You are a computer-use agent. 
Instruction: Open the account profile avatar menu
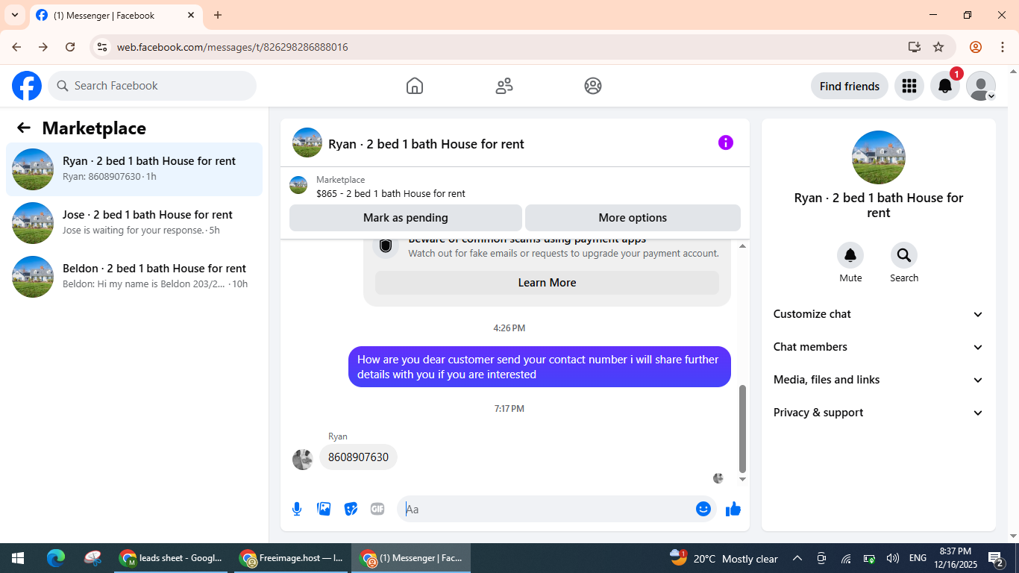[x=981, y=86]
